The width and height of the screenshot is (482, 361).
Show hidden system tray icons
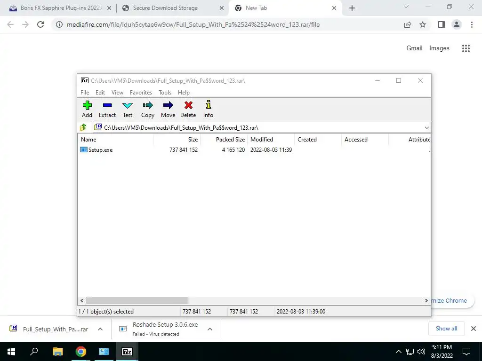[398, 352]
